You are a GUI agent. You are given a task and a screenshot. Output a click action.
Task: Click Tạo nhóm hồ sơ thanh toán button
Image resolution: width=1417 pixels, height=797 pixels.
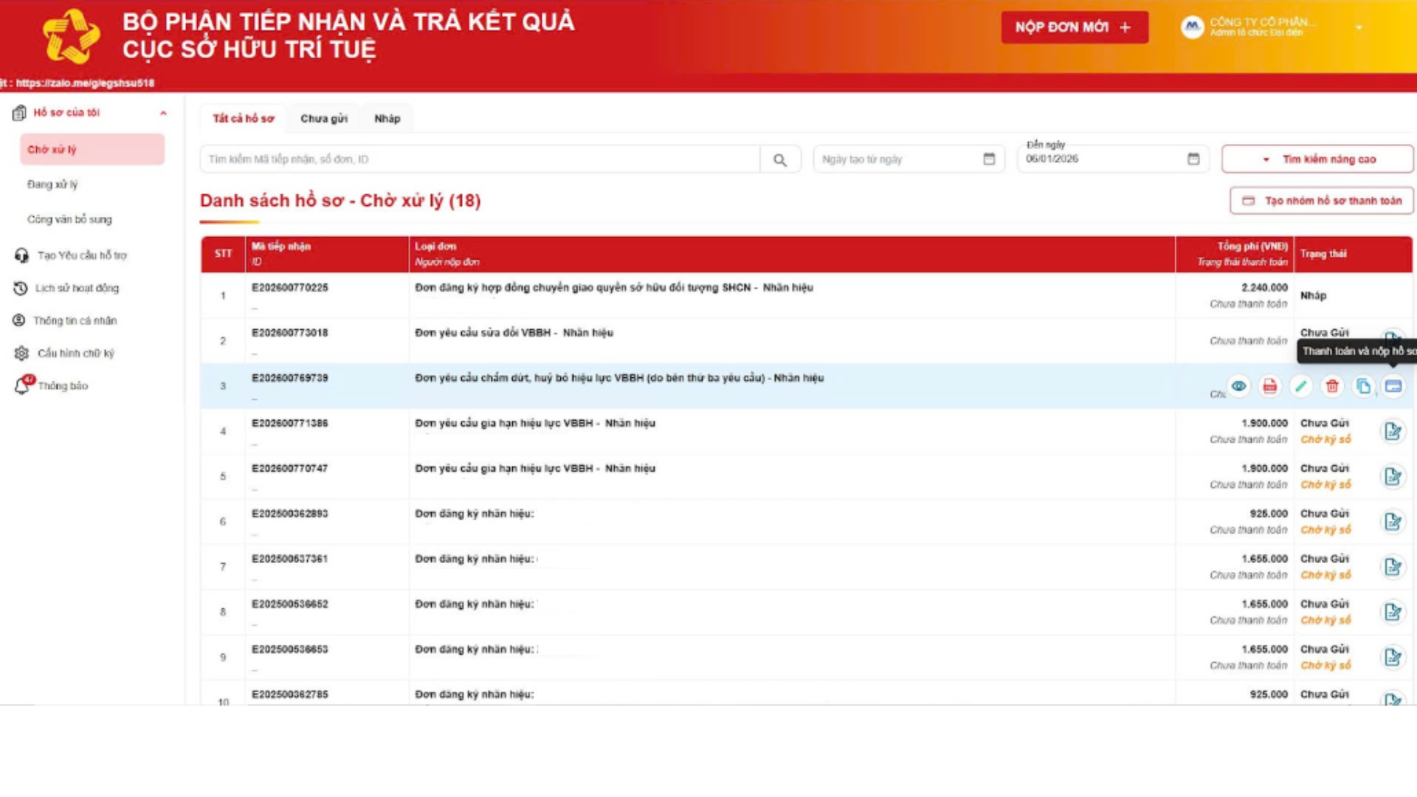[x=1321, y=201]
